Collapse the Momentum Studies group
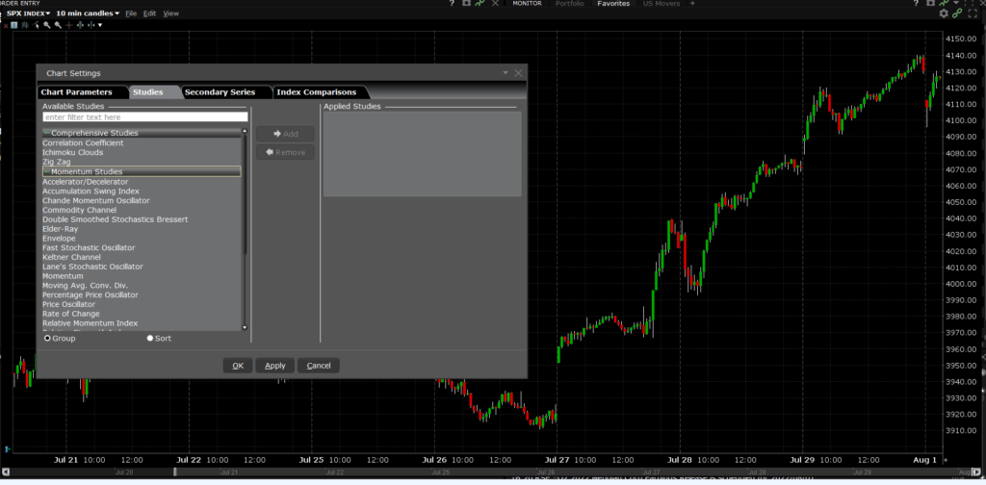This screenshot has height=485, width=986. 46,171
